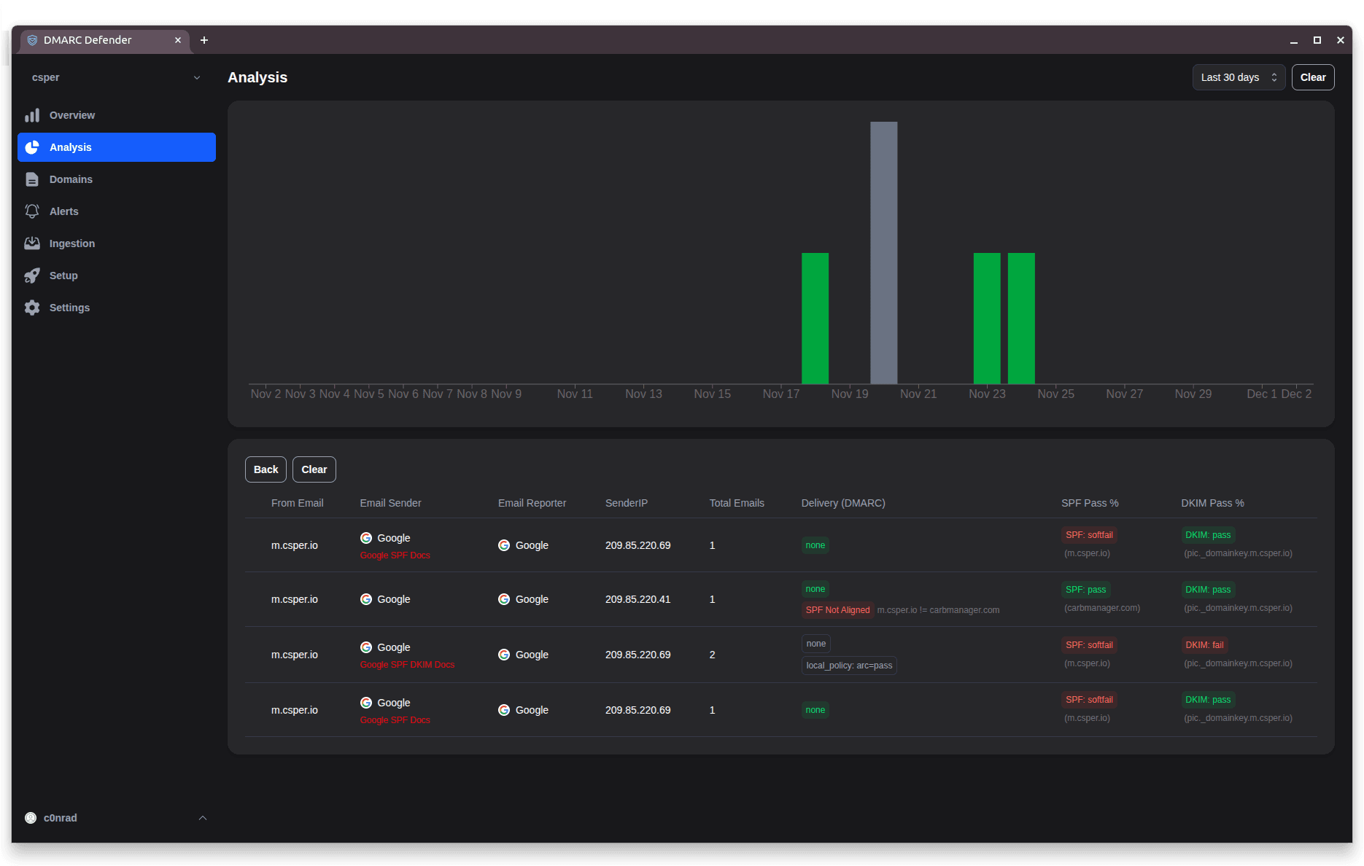Open a new browser tab
This screenshot has width=1364, height=866.
(204, 40)
